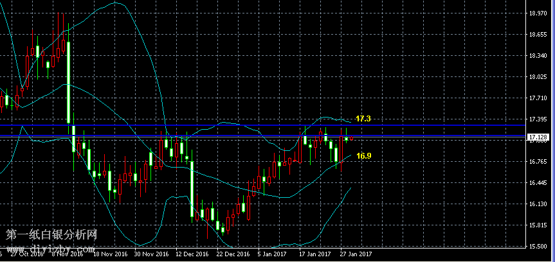Click the yellow 16.9 support label
The width and height of the screenshot is (555, 262).
364,155
